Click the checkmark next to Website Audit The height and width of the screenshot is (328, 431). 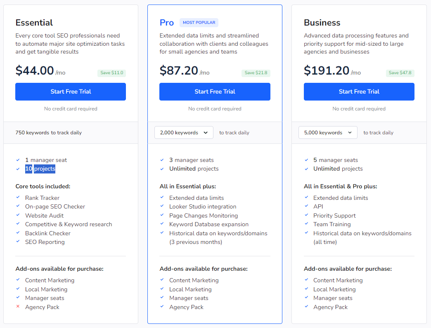pos(18,215)
